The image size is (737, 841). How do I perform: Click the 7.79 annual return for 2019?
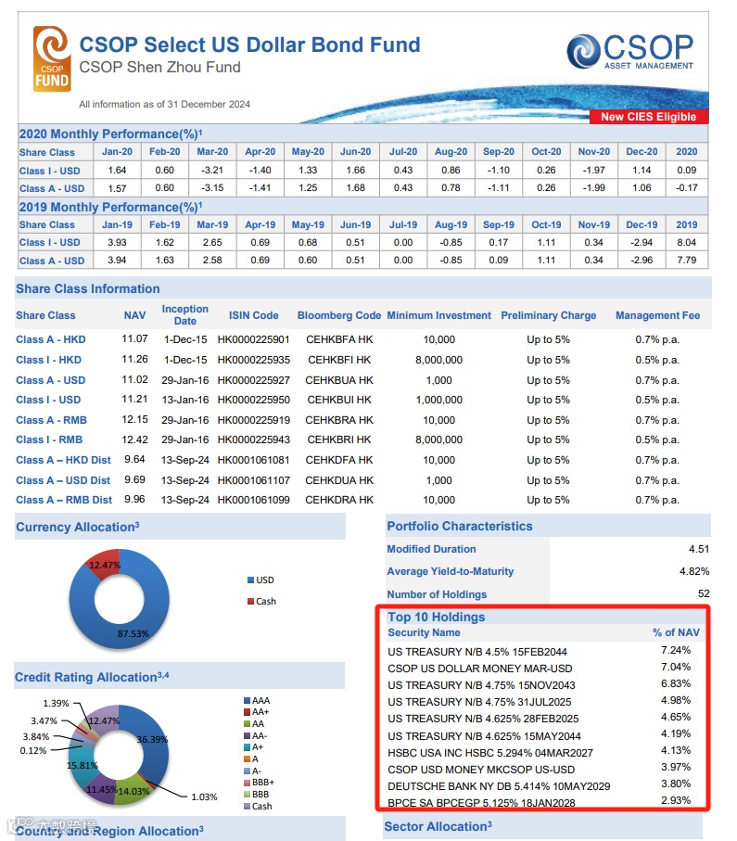[687, 261]
